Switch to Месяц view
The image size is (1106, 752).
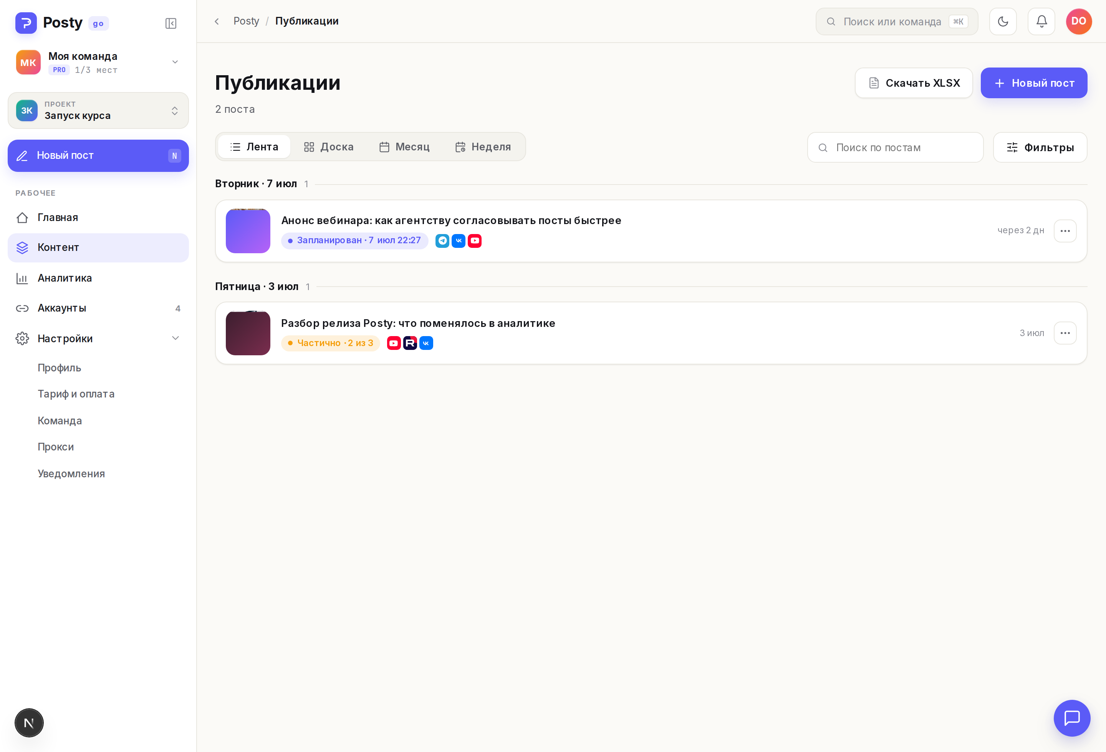pos(404,147)
